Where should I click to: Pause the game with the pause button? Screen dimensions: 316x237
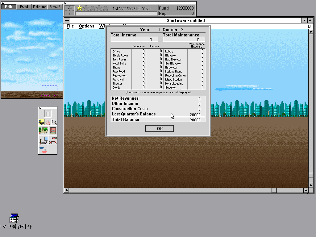tap(48, 114)
